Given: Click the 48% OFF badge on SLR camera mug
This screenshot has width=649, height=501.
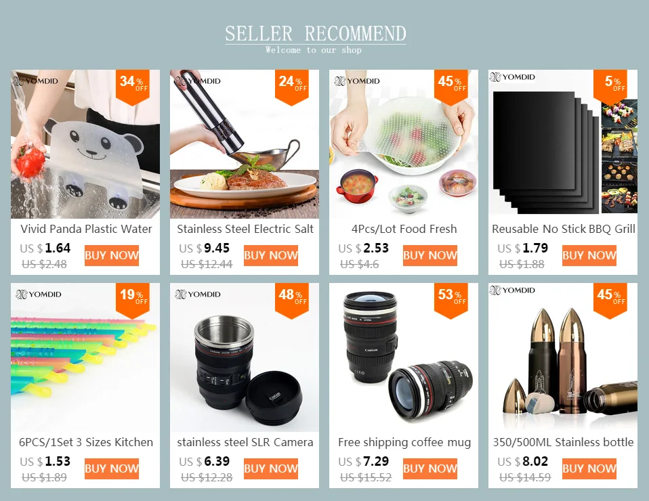Looking at the screenshot, I should [292, 301].
